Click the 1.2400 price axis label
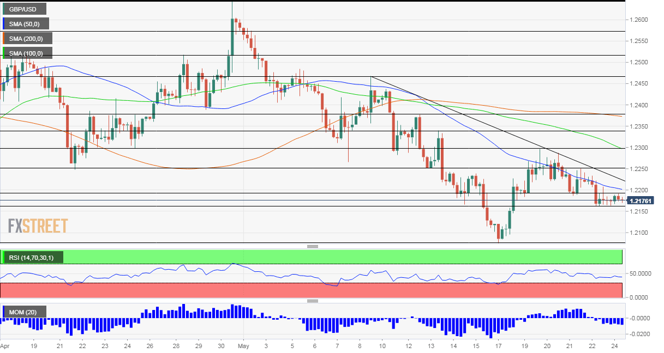This screenshot has width=664, height=353. tap(640, 105)
